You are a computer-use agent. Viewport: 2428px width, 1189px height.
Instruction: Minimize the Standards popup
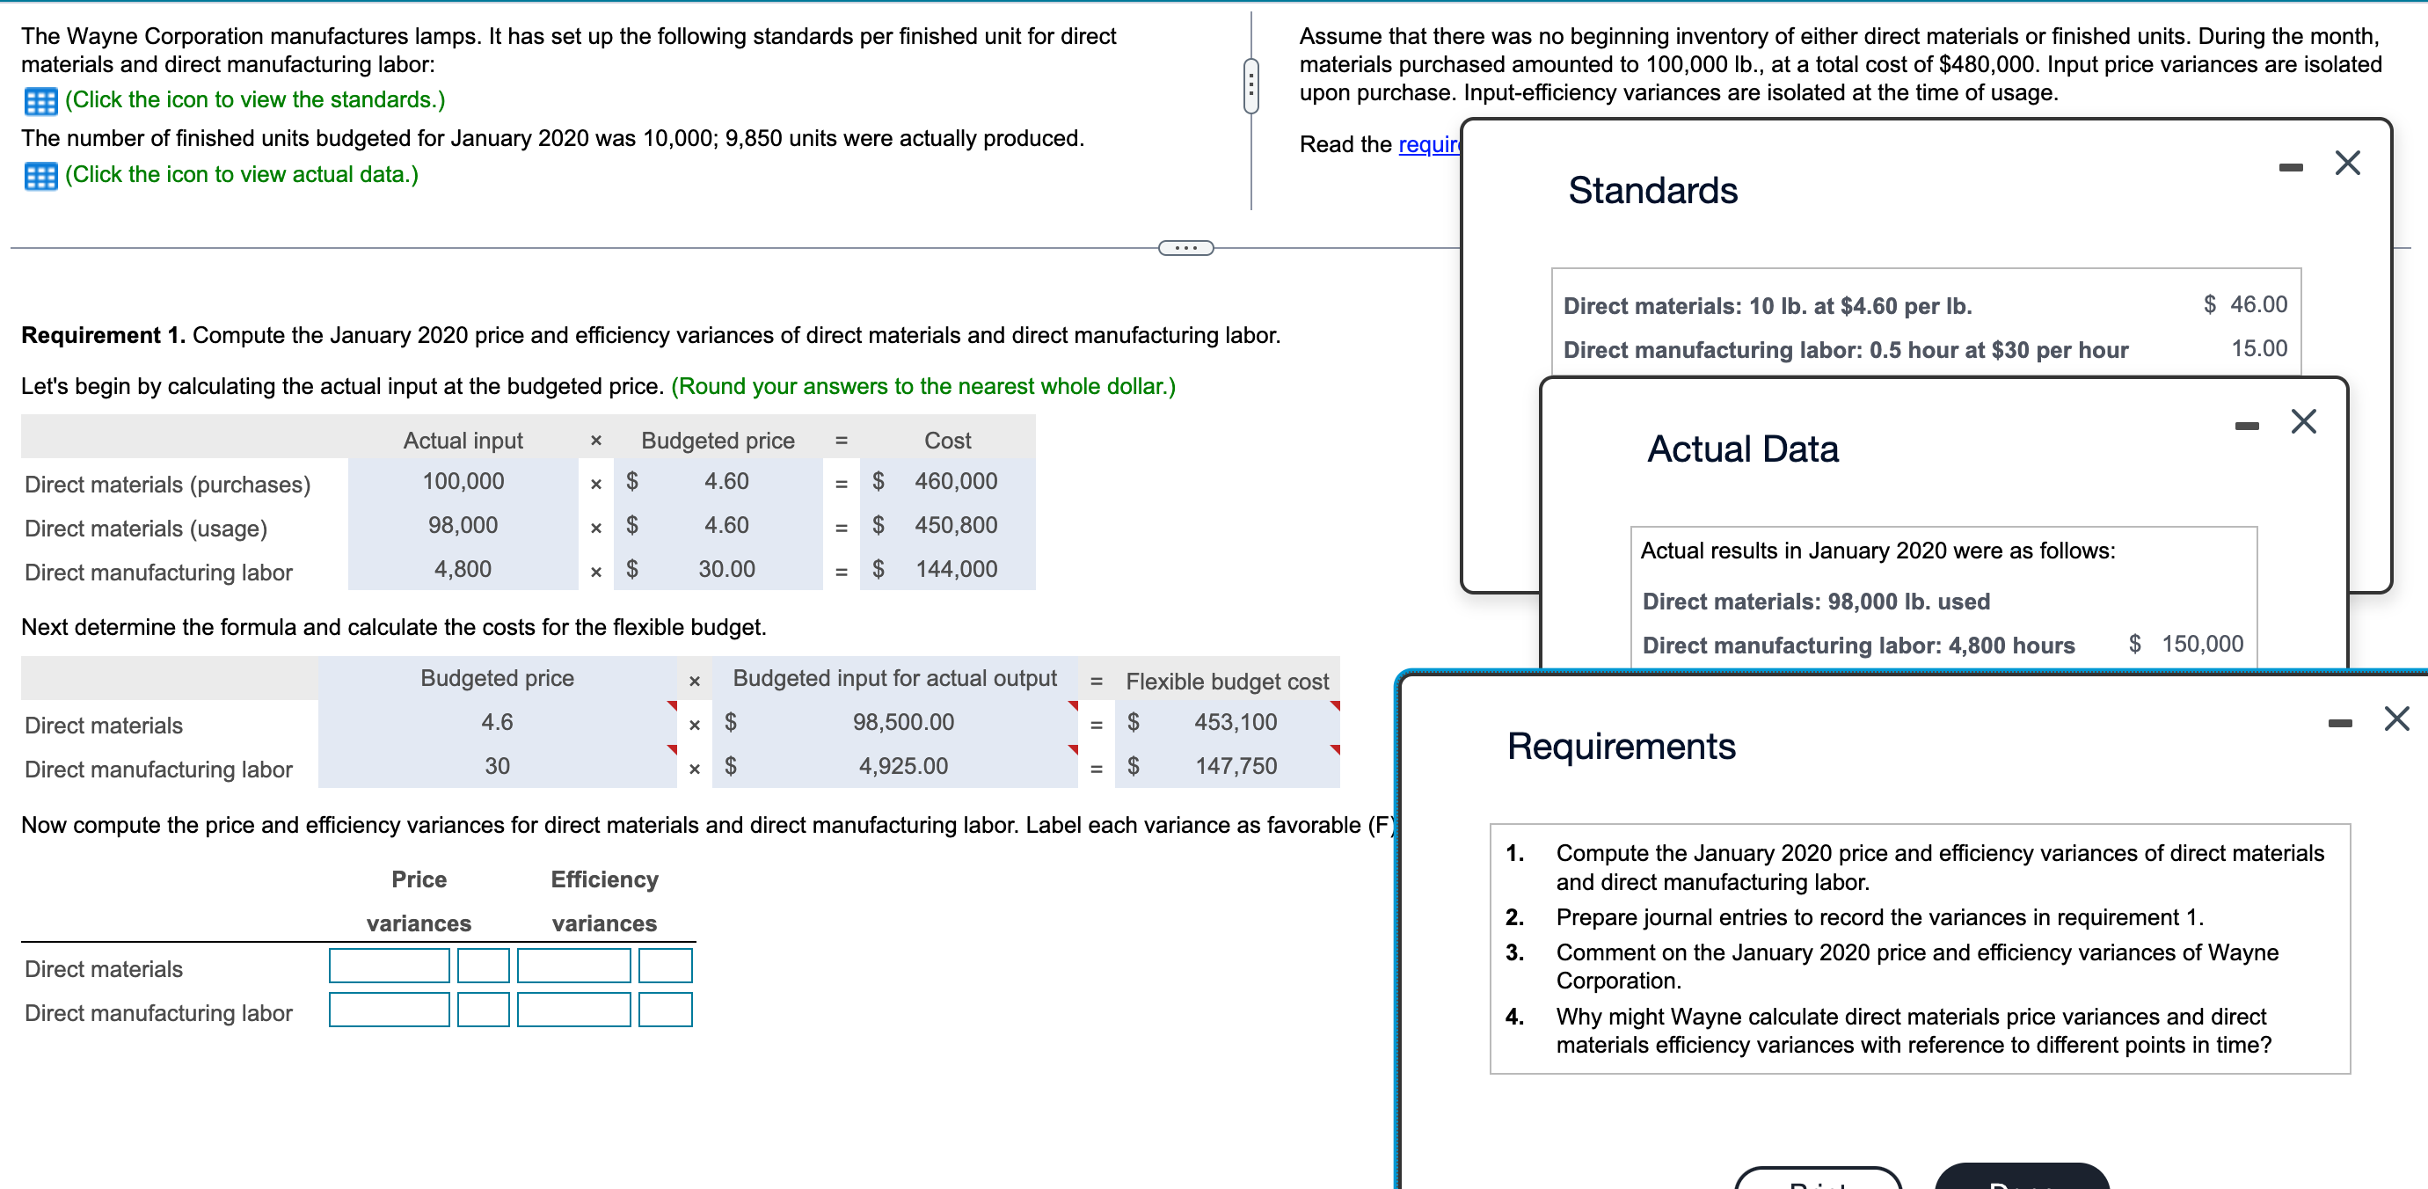[2291, 168]
